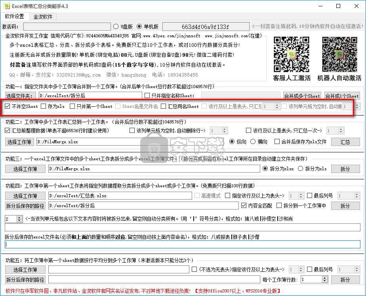
Task: Click the app icon in title bar
Action: coord(7,6)
